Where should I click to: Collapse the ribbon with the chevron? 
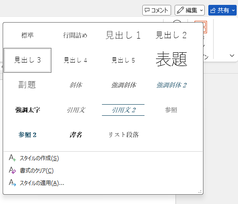pyautogui.click(x=232, y=55)
